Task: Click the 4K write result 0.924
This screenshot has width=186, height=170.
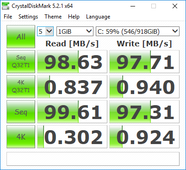Action: 144,137
